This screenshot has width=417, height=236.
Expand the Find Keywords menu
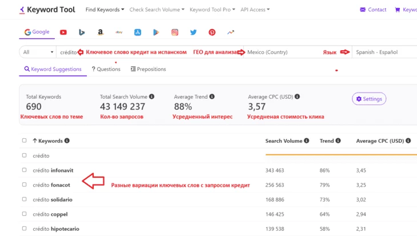tap(105, 10)
